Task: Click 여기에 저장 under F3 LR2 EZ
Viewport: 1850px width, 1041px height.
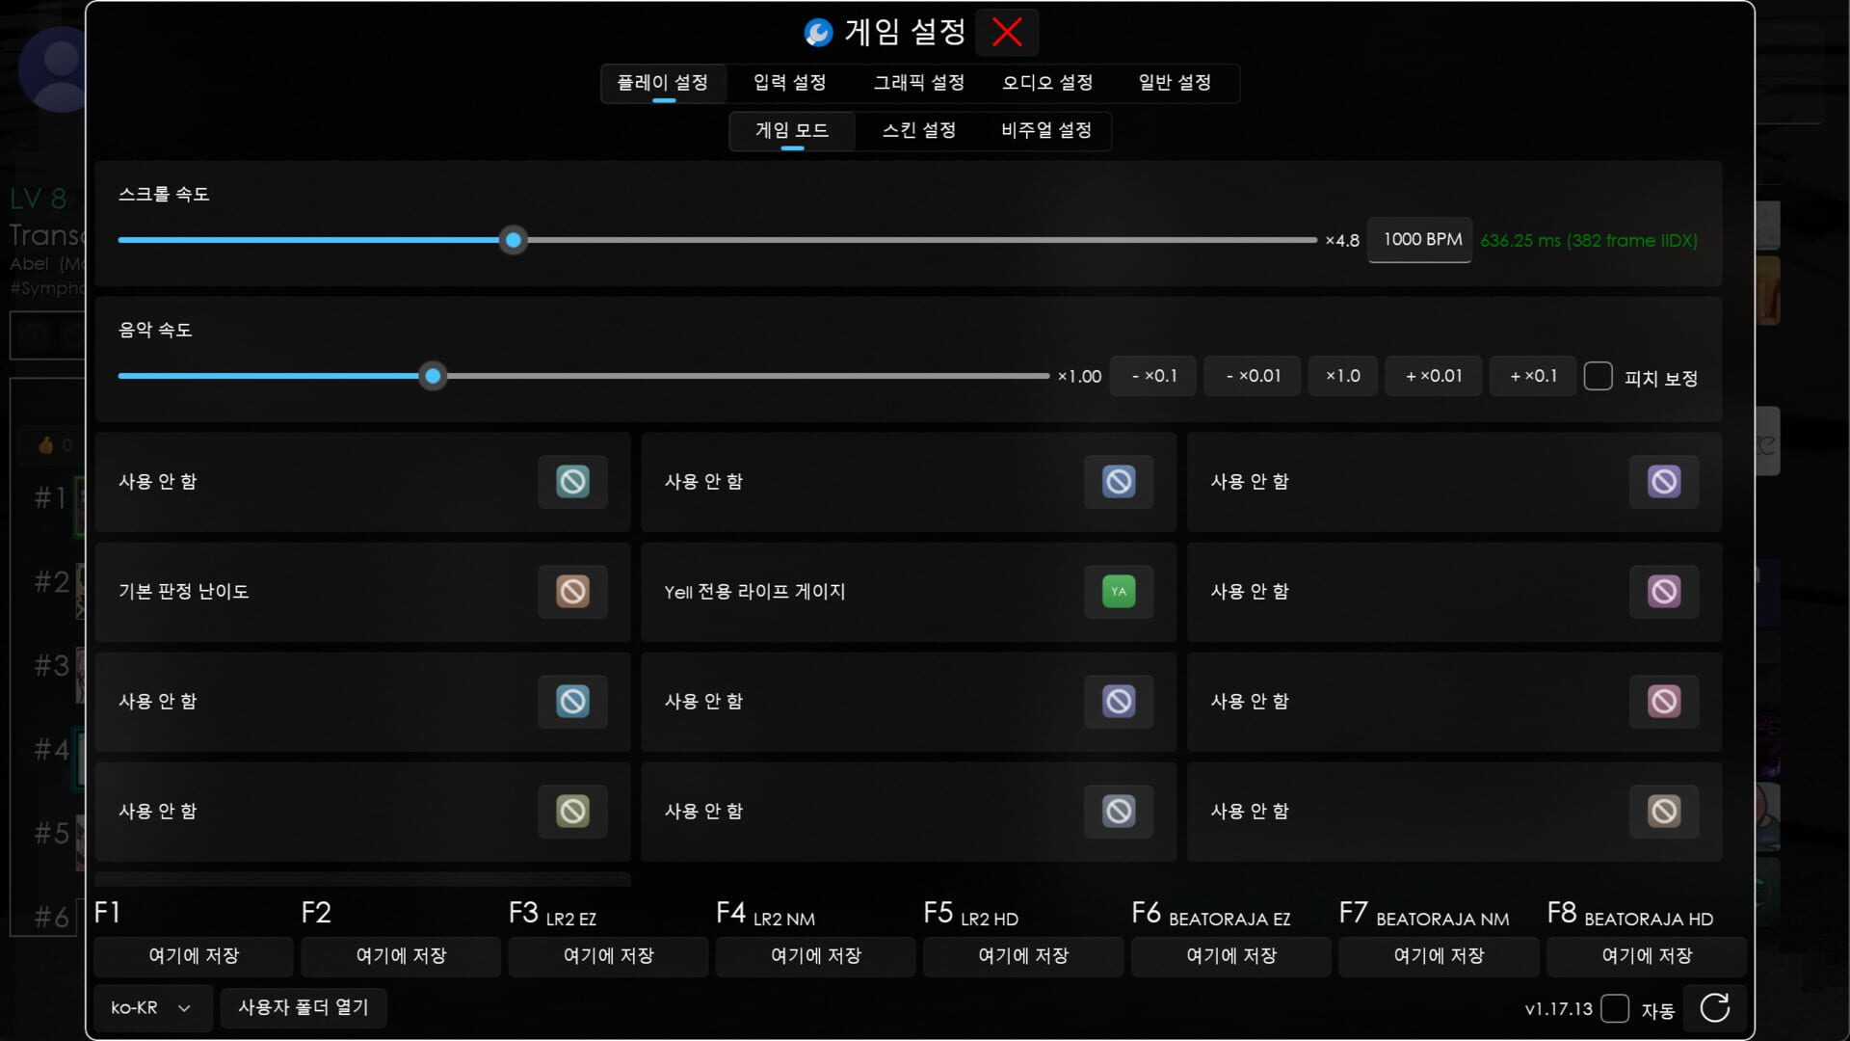Action: point(609,956)
